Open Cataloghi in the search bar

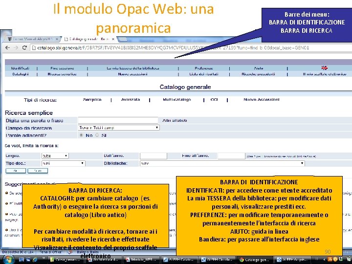(21, 74)
